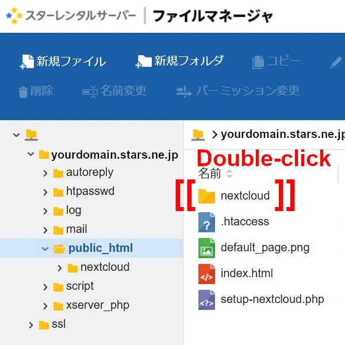Viewport: 345px width, 345px height.
Task: Collapse the root tree node chevron
Action: pos(16,135)
